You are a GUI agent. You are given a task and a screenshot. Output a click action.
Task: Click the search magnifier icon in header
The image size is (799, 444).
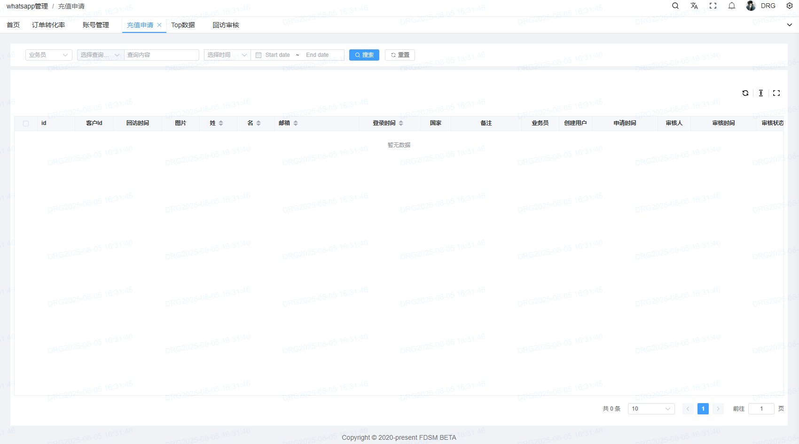[675, 6]
